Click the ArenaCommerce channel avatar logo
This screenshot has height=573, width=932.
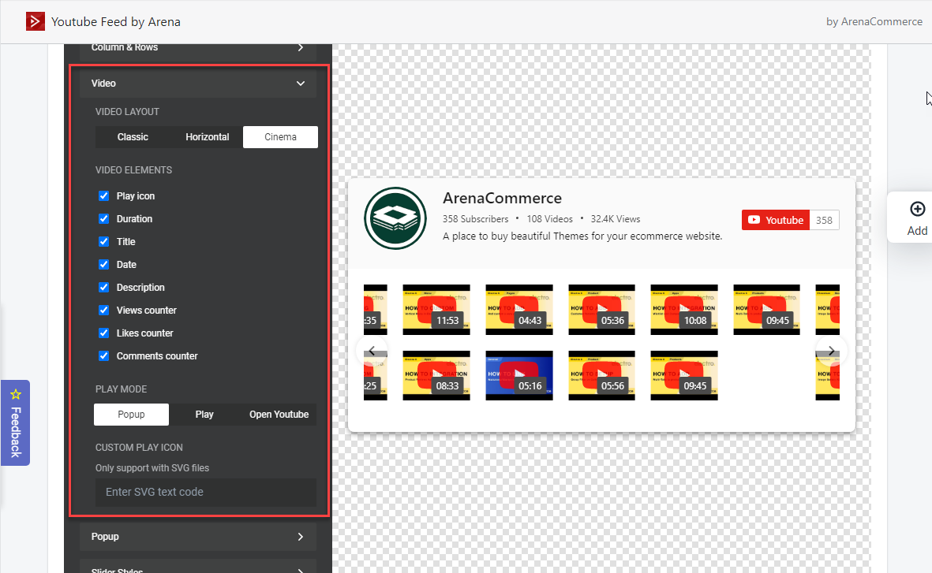395,218
